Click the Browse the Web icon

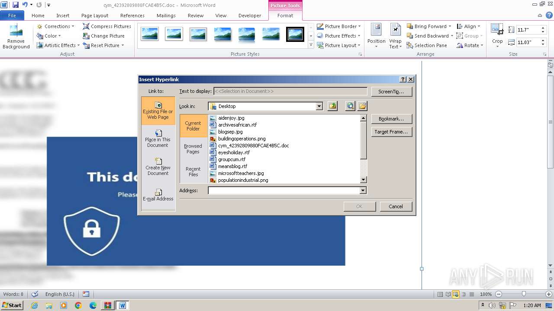click(x=350, y=106)
